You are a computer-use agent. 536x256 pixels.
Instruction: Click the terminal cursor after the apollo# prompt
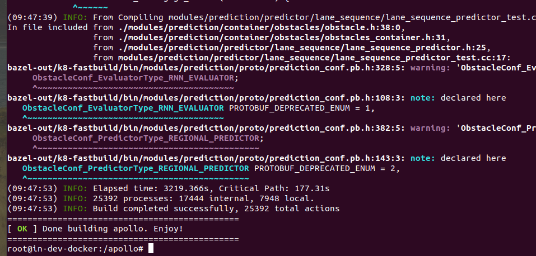(x=151, y=249)
